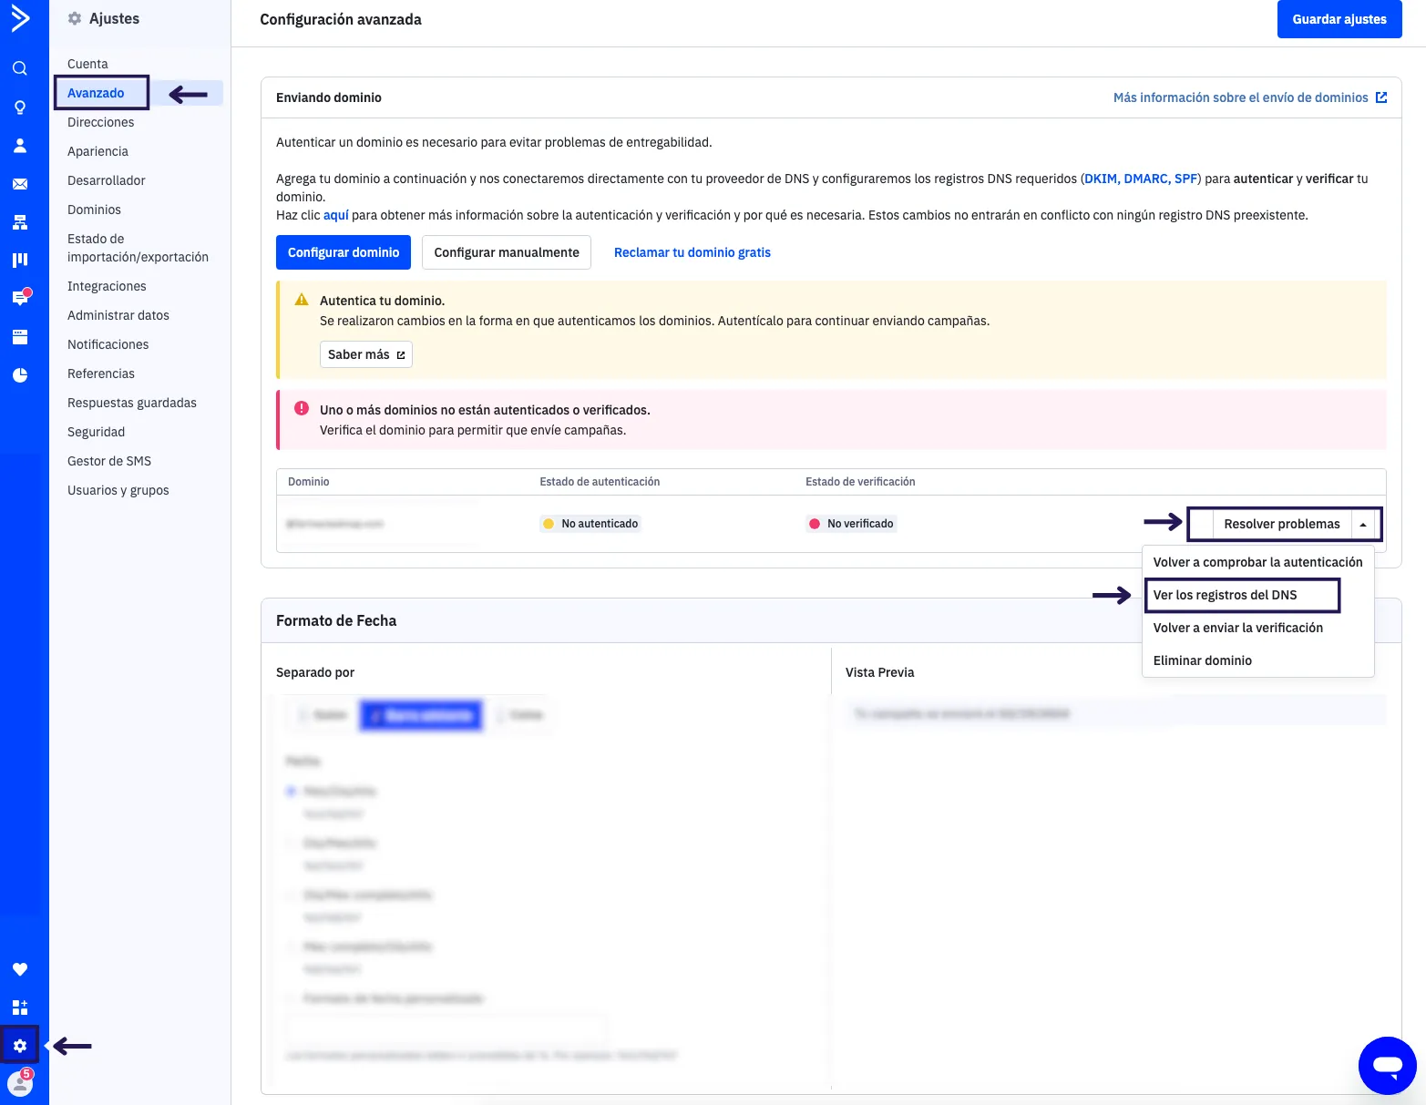
Task: Open the Campaigns envelope icon
Action: tap(20, 184)
